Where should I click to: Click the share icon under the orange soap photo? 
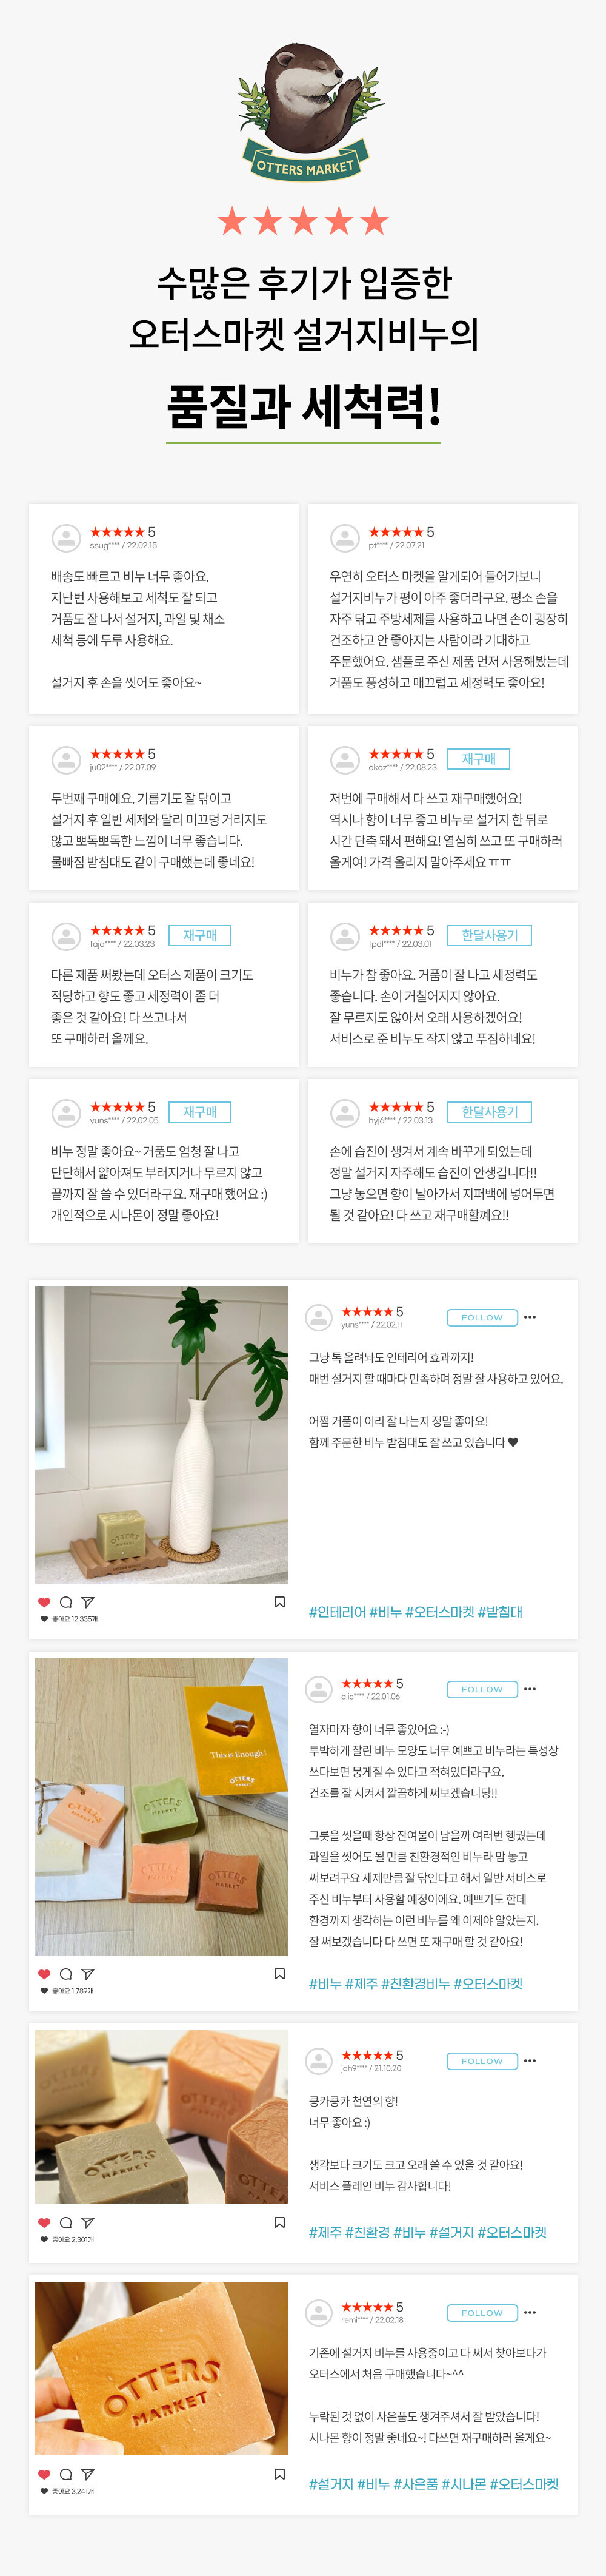88,2474
